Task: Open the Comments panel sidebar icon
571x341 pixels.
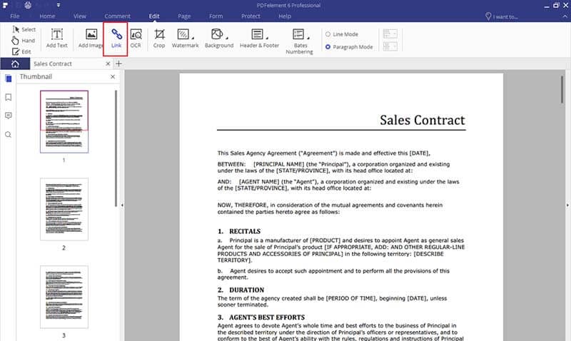Action: click(9, 116)
